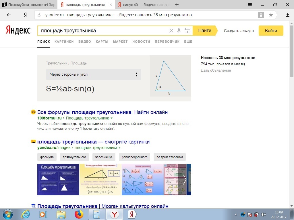Click the padlock protect icon in address bar
Viewport: 294px width, 220px height.
click(x=261, y=15)
